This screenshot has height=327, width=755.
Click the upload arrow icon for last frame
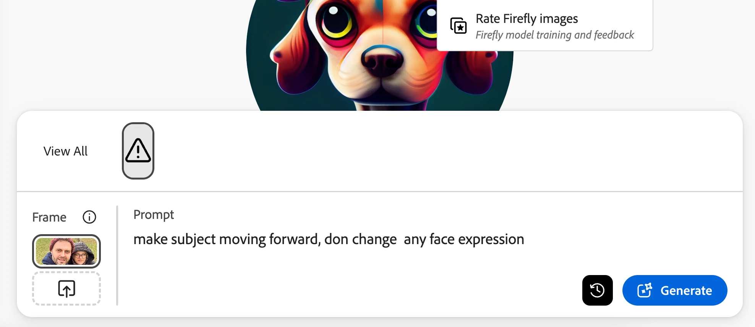point(66,288)
